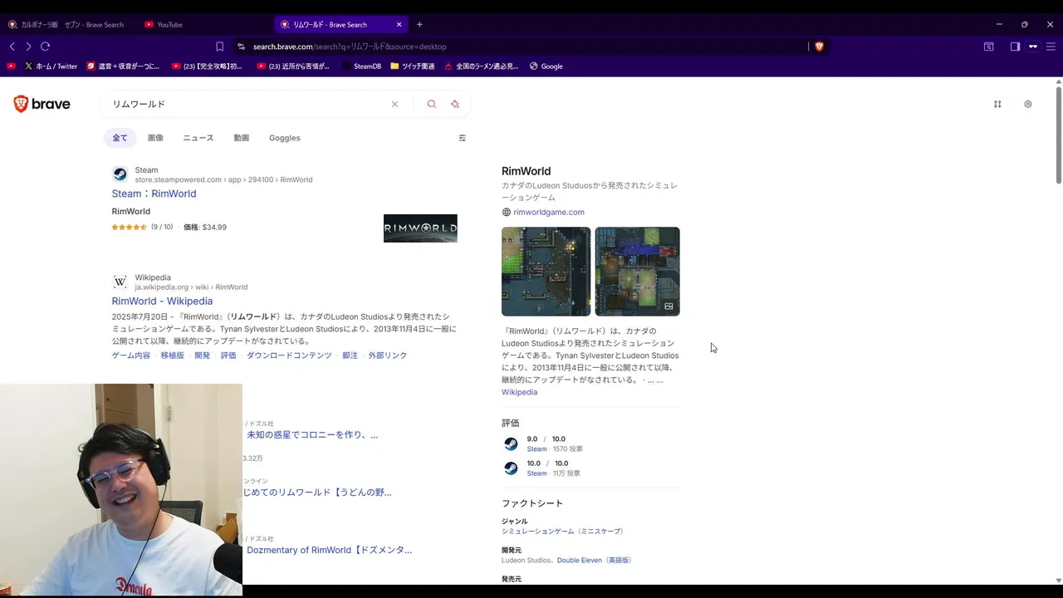Open the Wikipedia source link in infobox
The width and height of the screenshot is (1063, 598).
[519, 392]
